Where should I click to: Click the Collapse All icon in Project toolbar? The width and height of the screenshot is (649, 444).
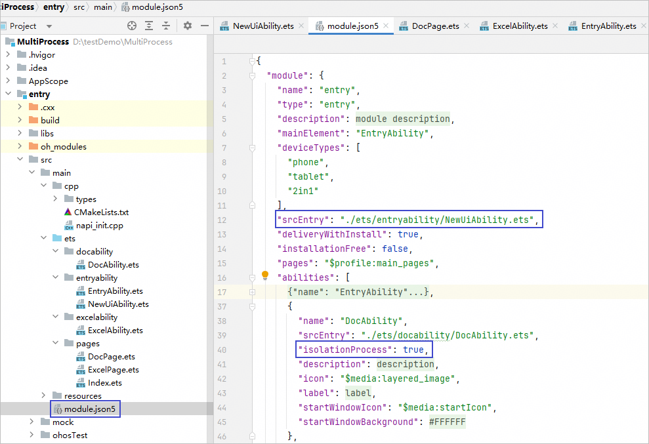[x=167, y=26]
